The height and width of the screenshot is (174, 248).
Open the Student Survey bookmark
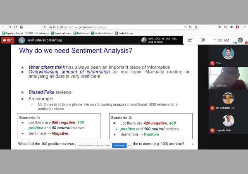(x=124, y=33)
